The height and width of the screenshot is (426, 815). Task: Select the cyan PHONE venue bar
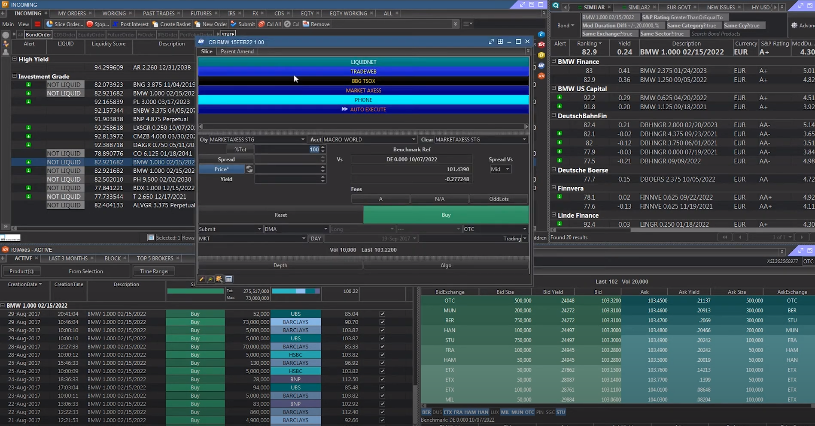363,100
